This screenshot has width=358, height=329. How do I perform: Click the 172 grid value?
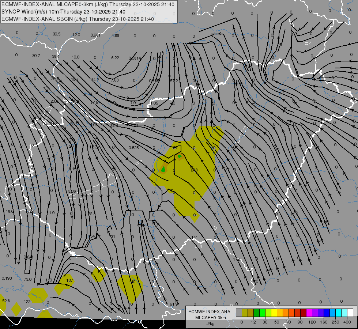click(x=237, y=260)
